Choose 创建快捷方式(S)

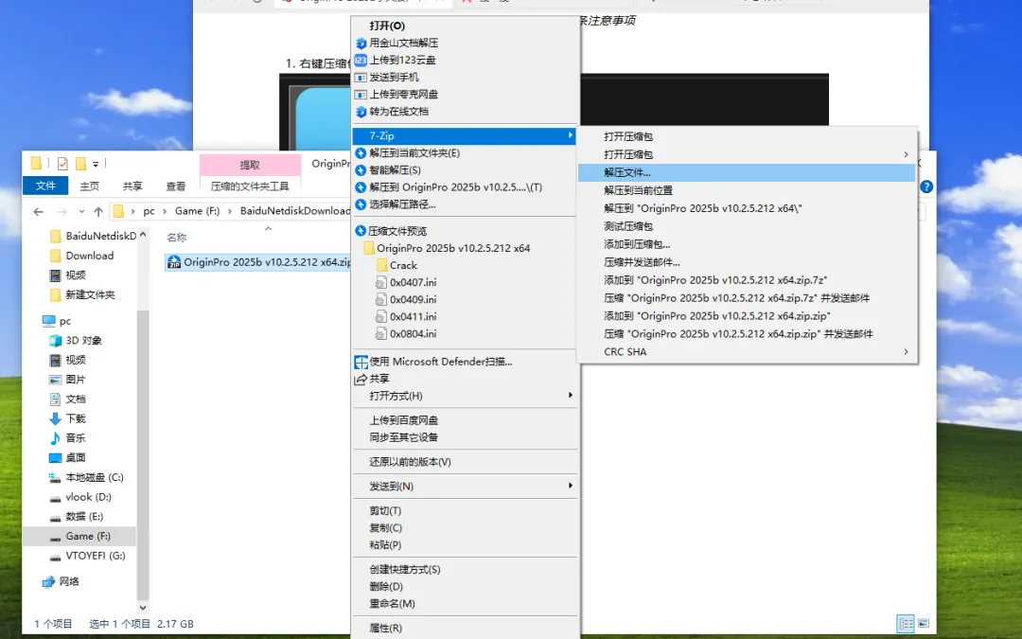click(x=465, y=569)
